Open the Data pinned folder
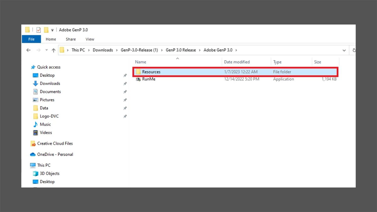This screenshot has height=212, width=377. pyautogui.click(x=44, y=108)
